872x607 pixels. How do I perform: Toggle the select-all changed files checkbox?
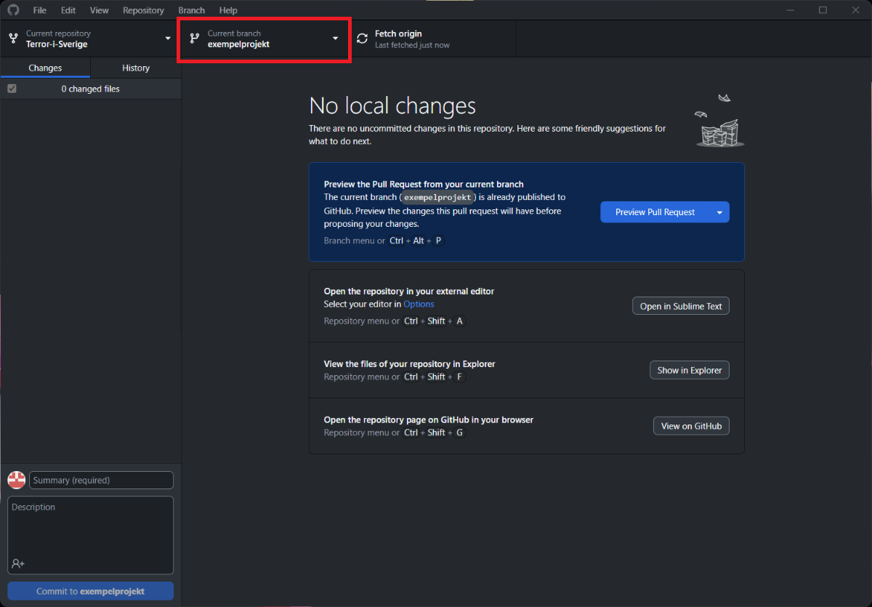click(12, 89)
